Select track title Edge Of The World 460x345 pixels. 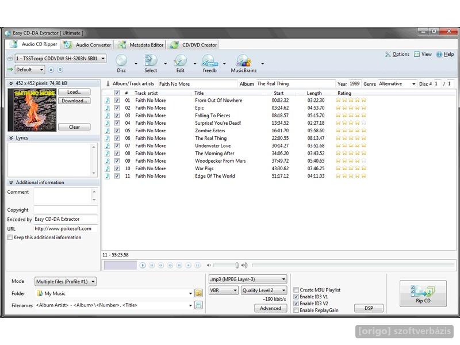point(214,176)
